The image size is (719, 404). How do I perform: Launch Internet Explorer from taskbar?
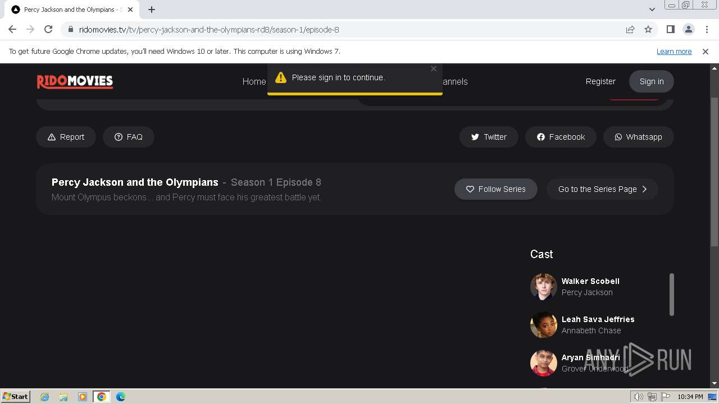[x=44, y=397]
